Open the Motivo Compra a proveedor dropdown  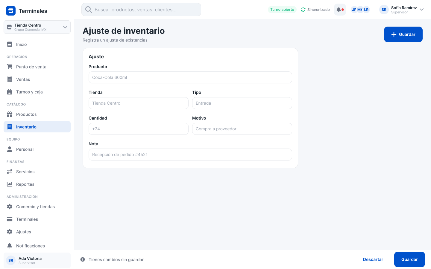pyautogui.click(x=242, y=129)
